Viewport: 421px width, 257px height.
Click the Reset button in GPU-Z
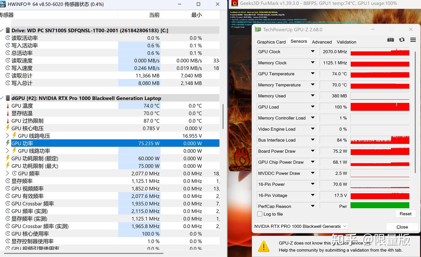coord(406,214)
